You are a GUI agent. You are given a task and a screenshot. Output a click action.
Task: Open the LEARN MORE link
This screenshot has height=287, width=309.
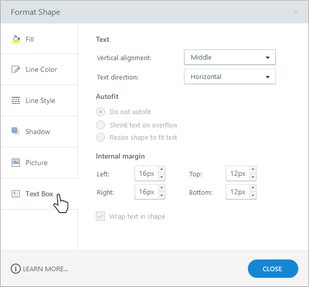click(45, 269)
